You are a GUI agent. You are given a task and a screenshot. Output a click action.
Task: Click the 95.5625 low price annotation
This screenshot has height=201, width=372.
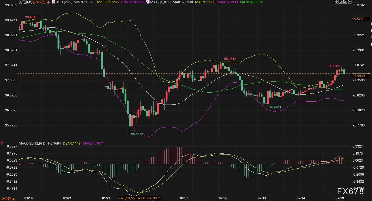pyautogui.click(x=137, y=134)
